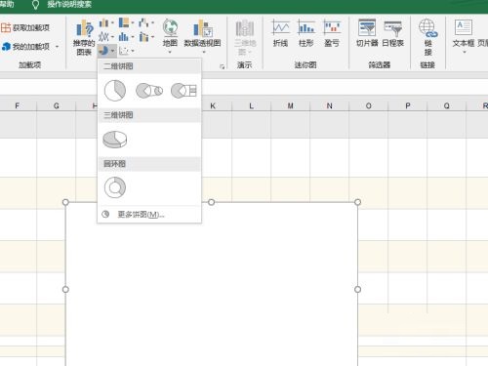Click Get Add-ins (获取加载项)
488x366 pixels.
[25, 28]
